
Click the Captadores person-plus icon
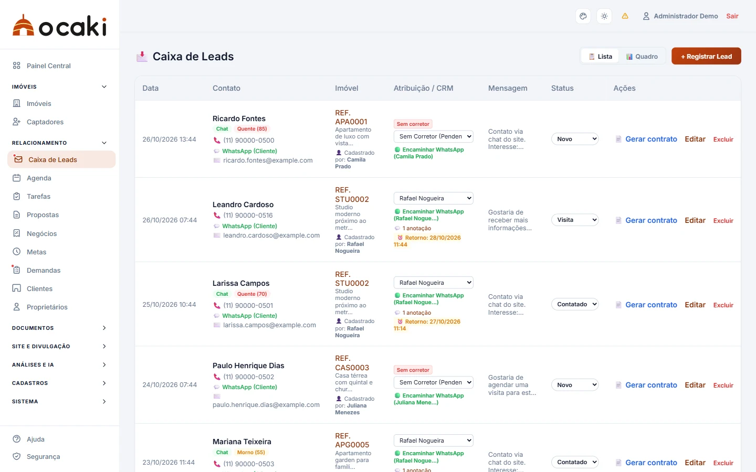click(17, 122)
